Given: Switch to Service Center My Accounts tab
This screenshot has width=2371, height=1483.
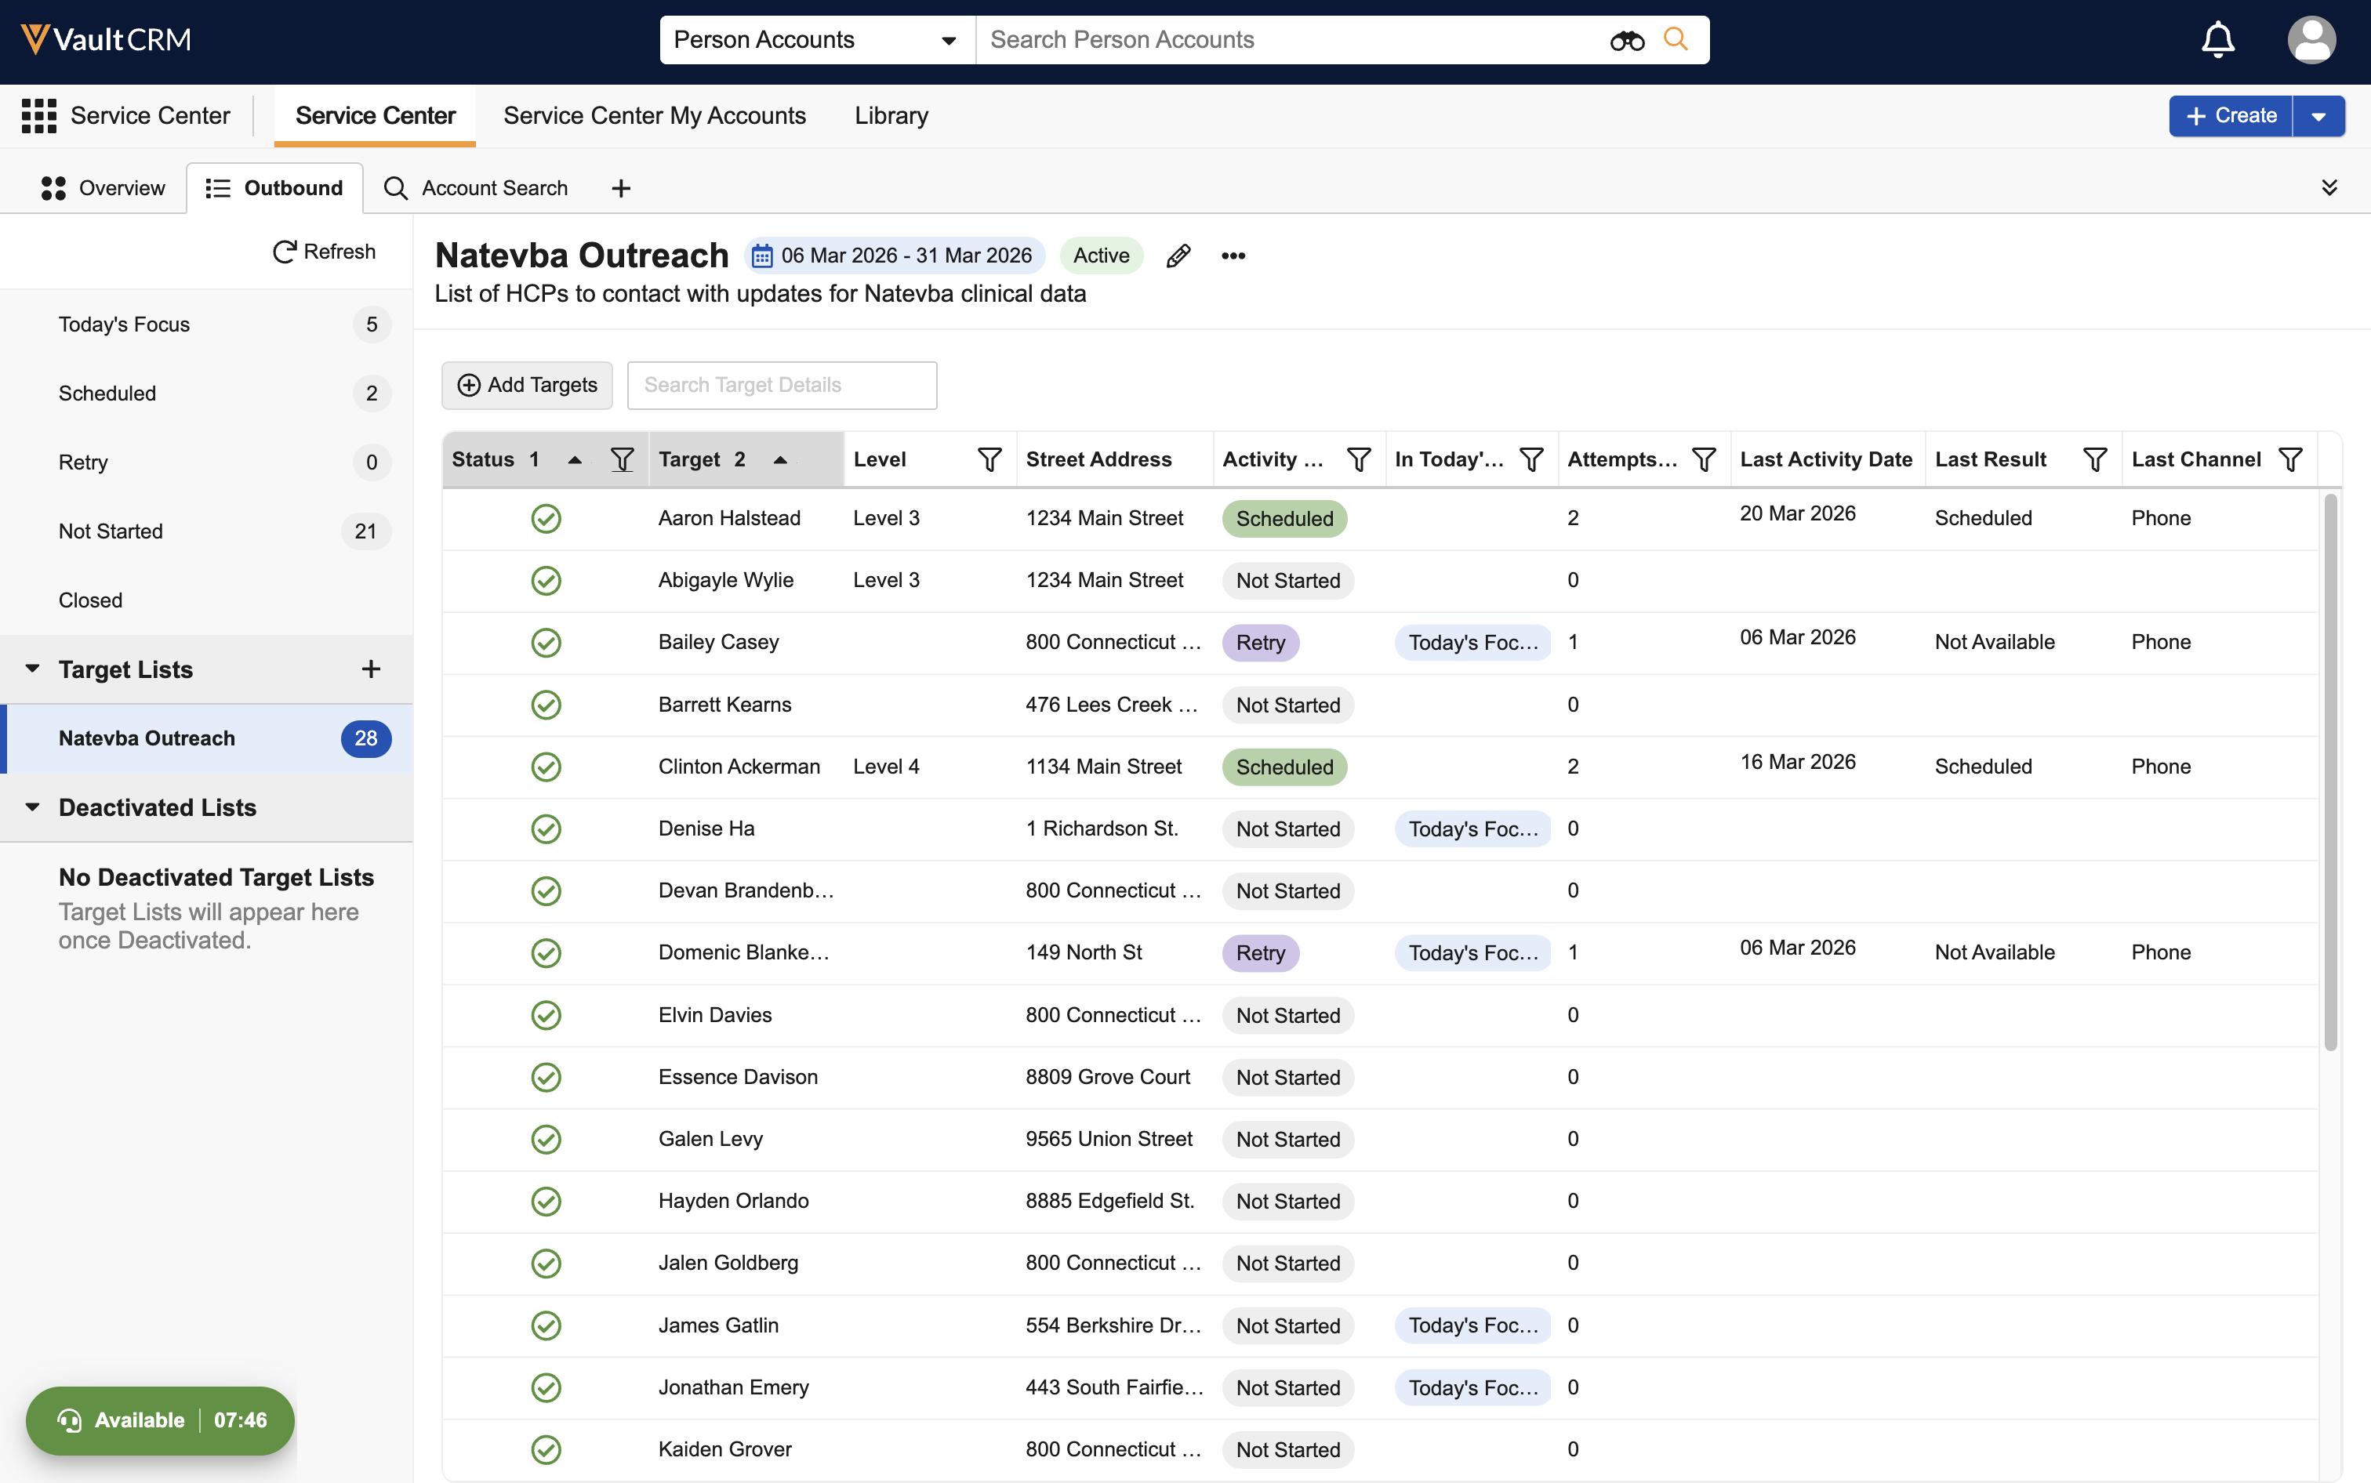Looking at the screenshot, I should [x=655, y=116].
